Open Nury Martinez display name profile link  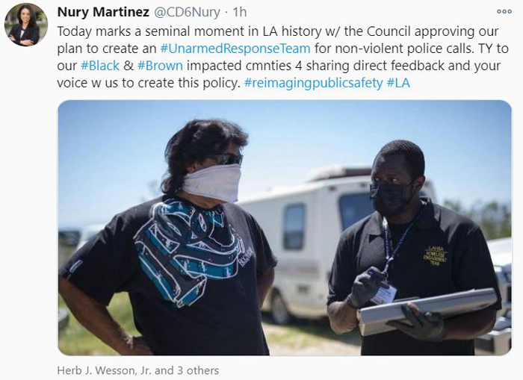pos(103,12)
